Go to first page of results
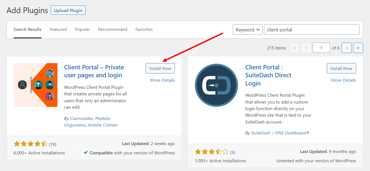This screenshot has height=171, width=370. [x=295, y=48]
